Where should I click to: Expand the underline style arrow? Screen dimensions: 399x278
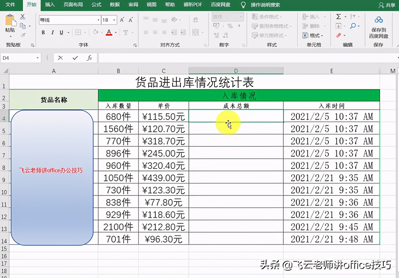[68, 33]
